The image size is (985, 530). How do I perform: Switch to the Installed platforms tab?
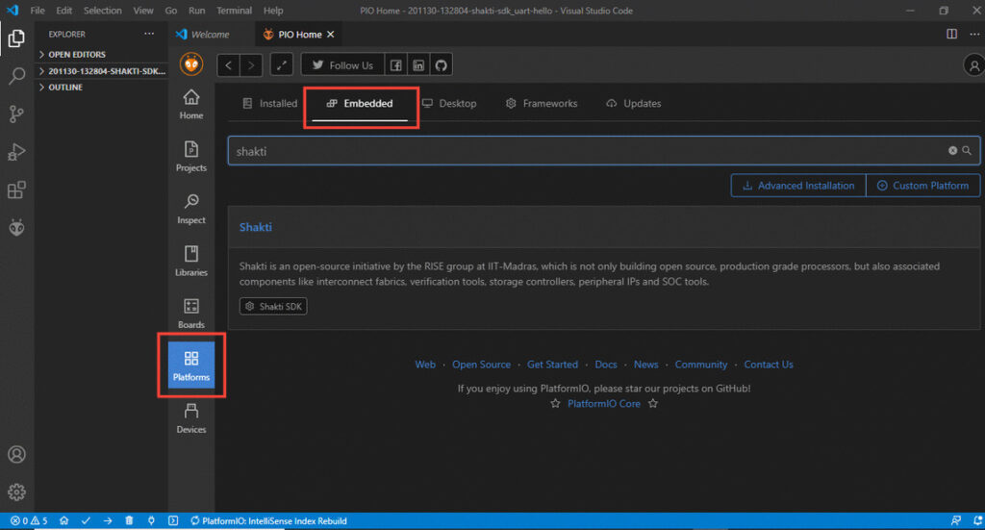tap(270, 104)
